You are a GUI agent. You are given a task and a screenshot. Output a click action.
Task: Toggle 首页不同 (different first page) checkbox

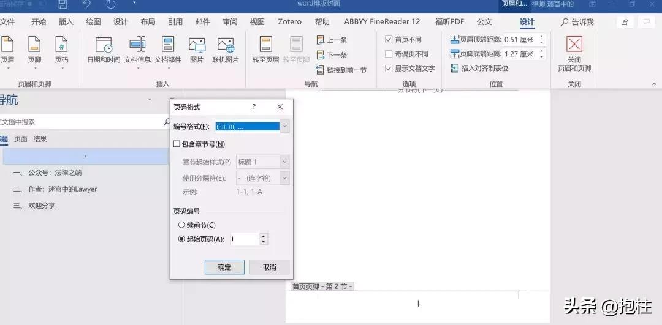coord(389,40)
